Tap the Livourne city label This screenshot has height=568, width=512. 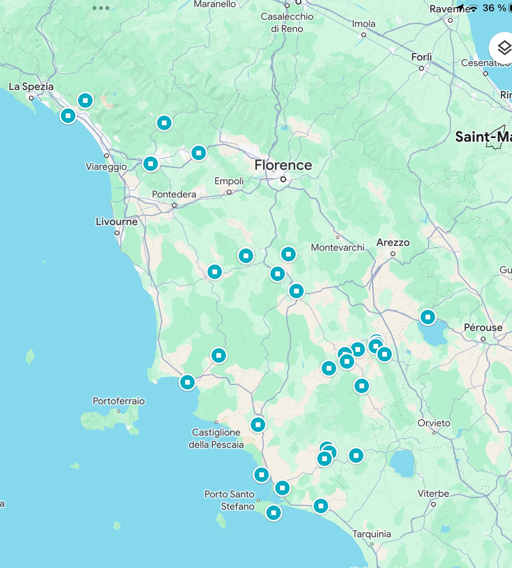click(x=117, y=221)
